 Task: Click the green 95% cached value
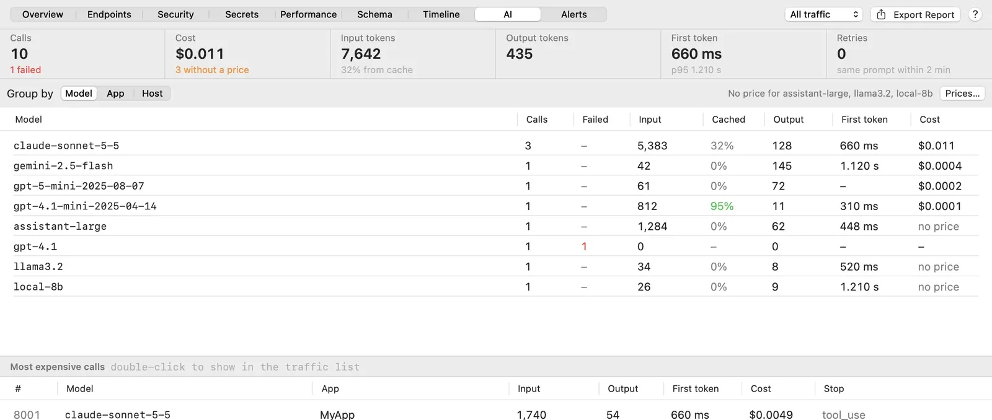722,206
